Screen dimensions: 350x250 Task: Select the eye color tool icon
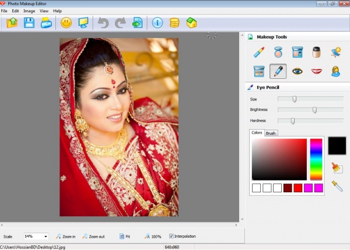coord(297,71)
